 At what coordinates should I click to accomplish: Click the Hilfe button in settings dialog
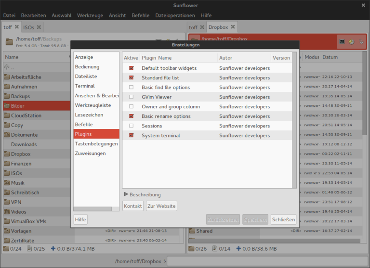coord(80,219)
